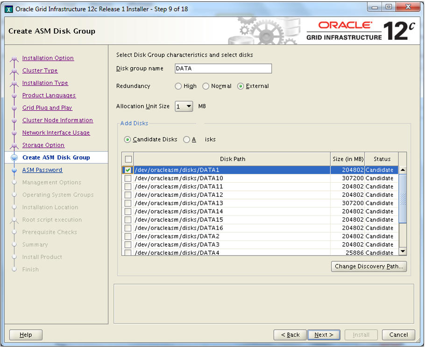Viewport: 425px width, 347px height.
Task: Check the DATA16 disk checkbox
Action: tap(127, 228)
